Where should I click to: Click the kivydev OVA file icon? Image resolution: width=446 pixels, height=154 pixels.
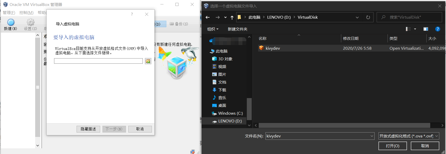tap(261, 48)
